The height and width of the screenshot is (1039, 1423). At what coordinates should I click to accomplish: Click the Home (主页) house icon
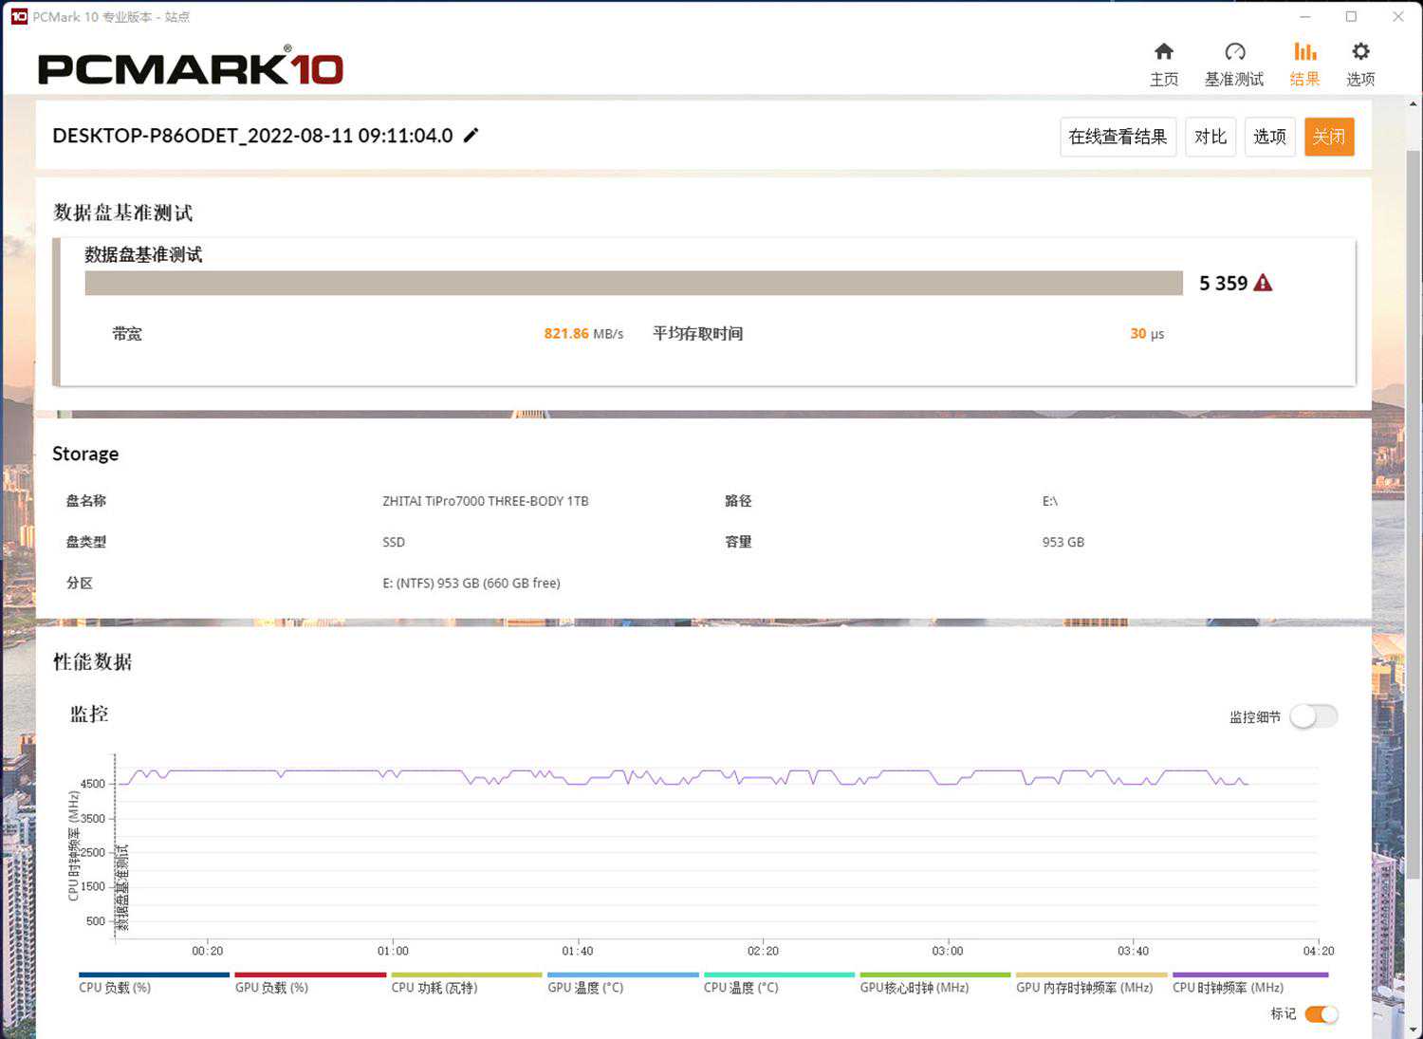[x=1164, y=52]
